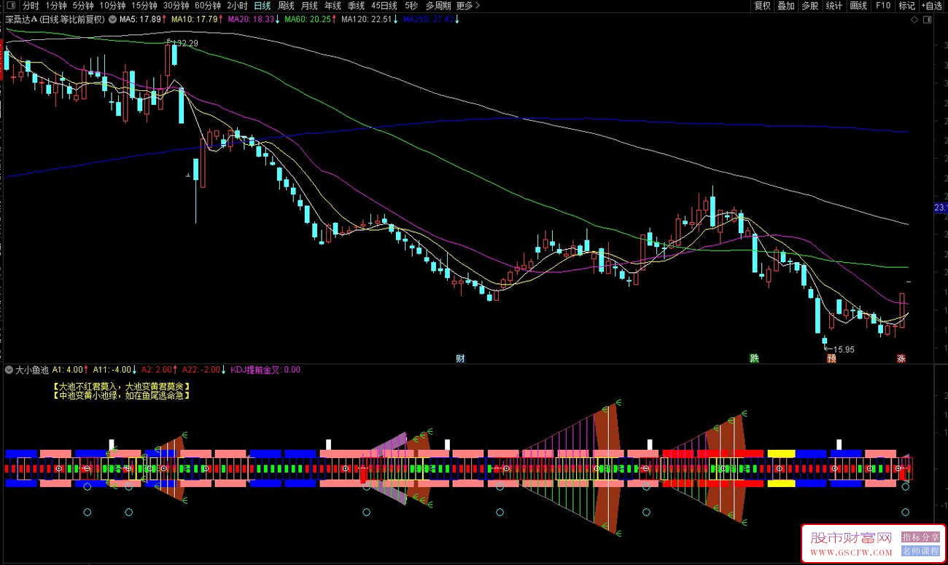Expand 更多 more periods
This screenshot has height=565, width=948.
click(468, 6)
